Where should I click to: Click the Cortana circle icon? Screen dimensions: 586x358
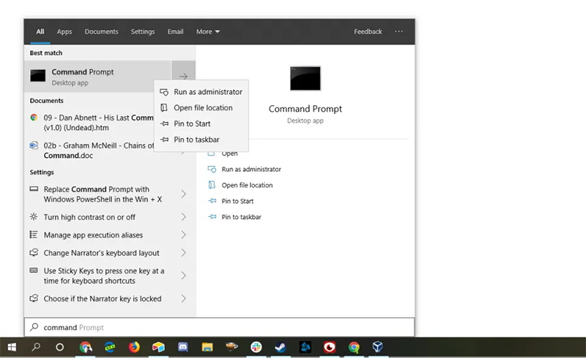tap(59, 347)
